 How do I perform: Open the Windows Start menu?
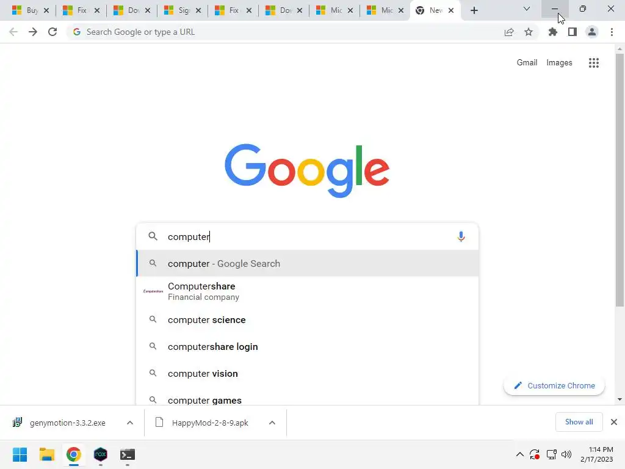pos(20,454)
